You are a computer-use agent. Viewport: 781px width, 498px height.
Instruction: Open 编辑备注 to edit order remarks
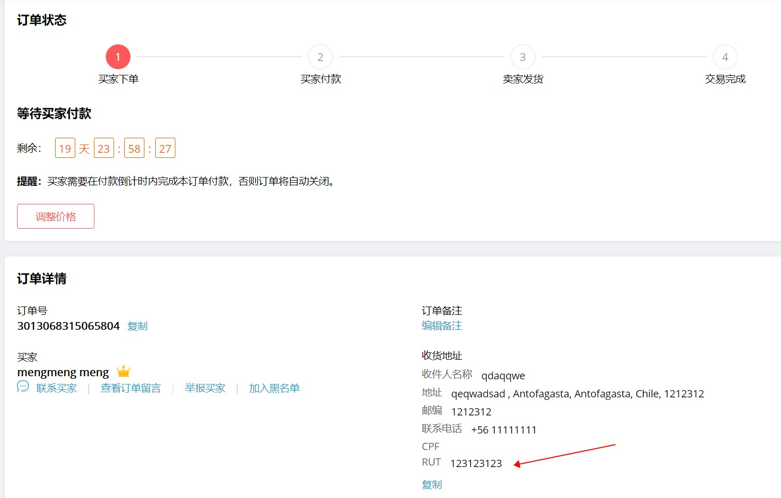pos(442,326)
